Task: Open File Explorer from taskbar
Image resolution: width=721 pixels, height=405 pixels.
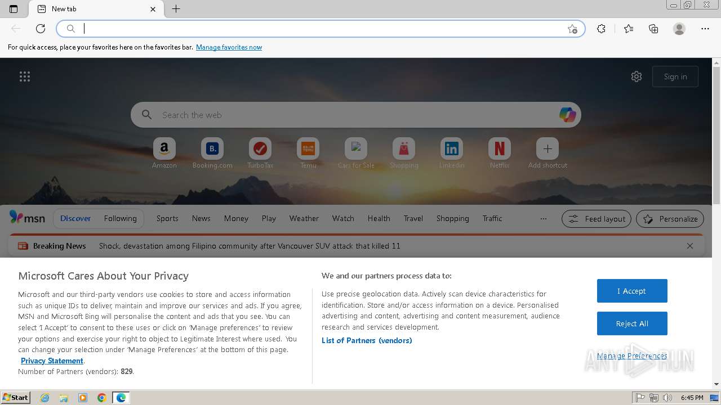Action: click(64, 398)
